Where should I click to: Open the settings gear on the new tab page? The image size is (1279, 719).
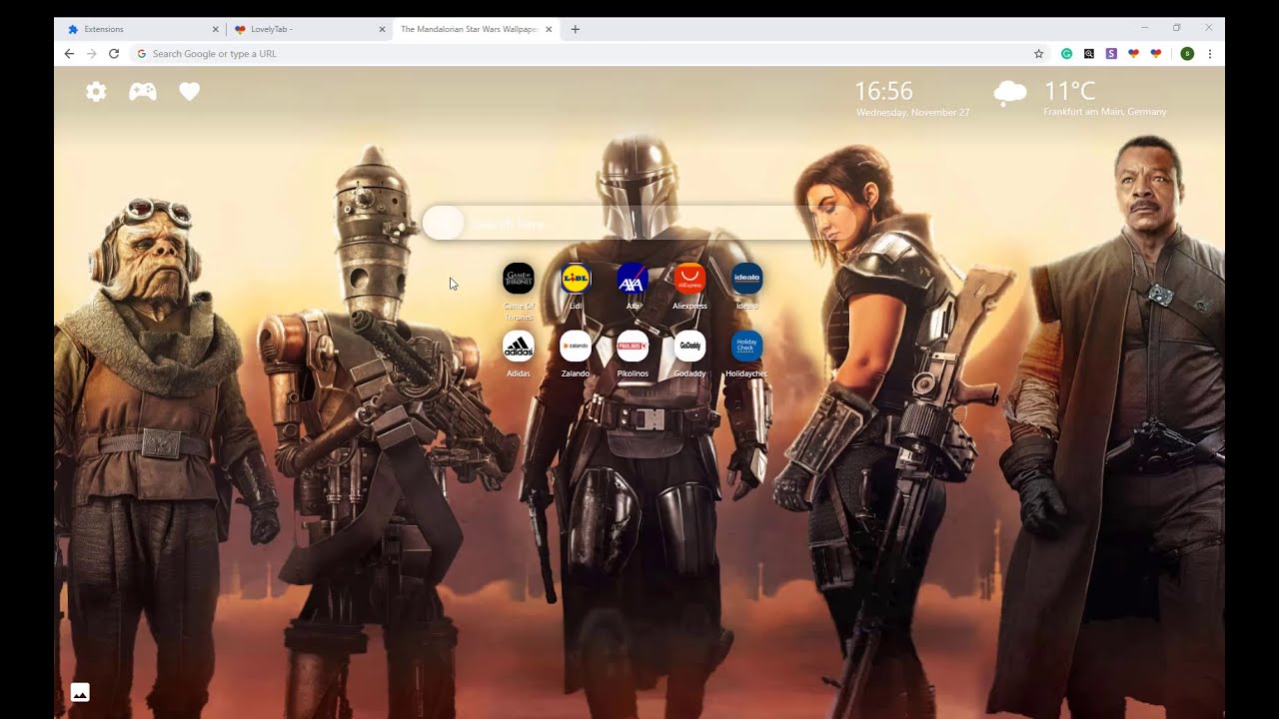96,92
